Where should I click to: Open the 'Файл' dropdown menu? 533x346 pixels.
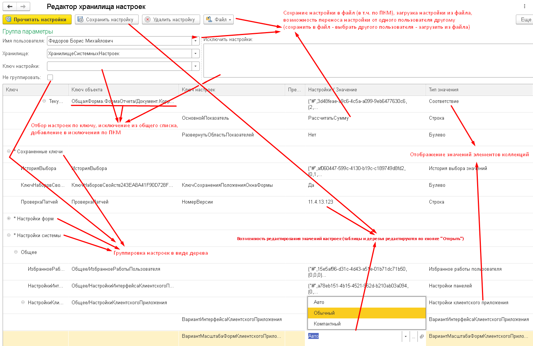[x=218, y=19]
